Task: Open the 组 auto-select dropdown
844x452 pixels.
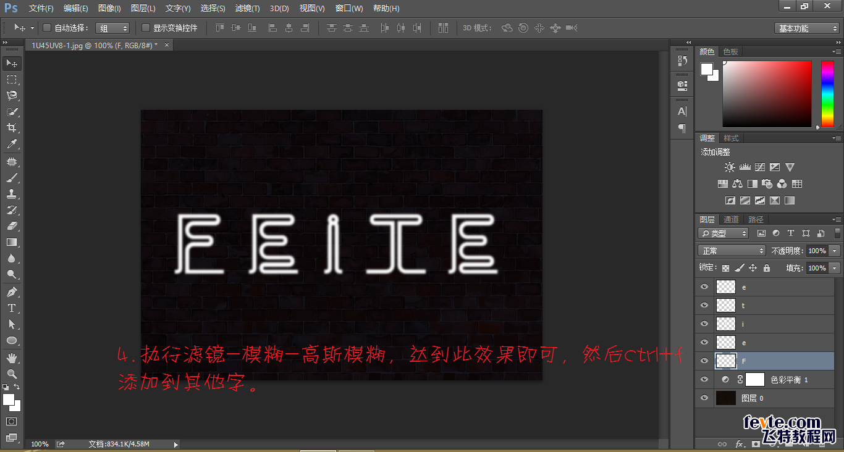Action: (x=112, y=28)
